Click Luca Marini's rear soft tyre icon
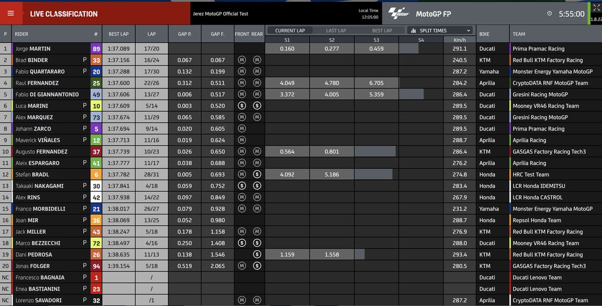 [x=257, y=105]
